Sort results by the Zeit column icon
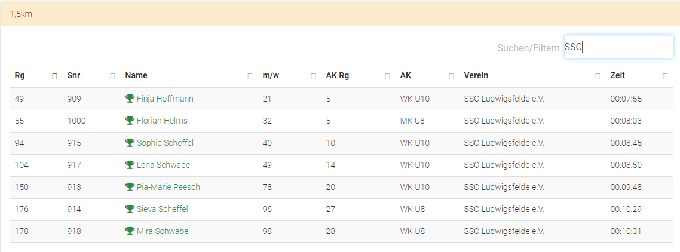680x252 pixels. click(x=665, y=76)
